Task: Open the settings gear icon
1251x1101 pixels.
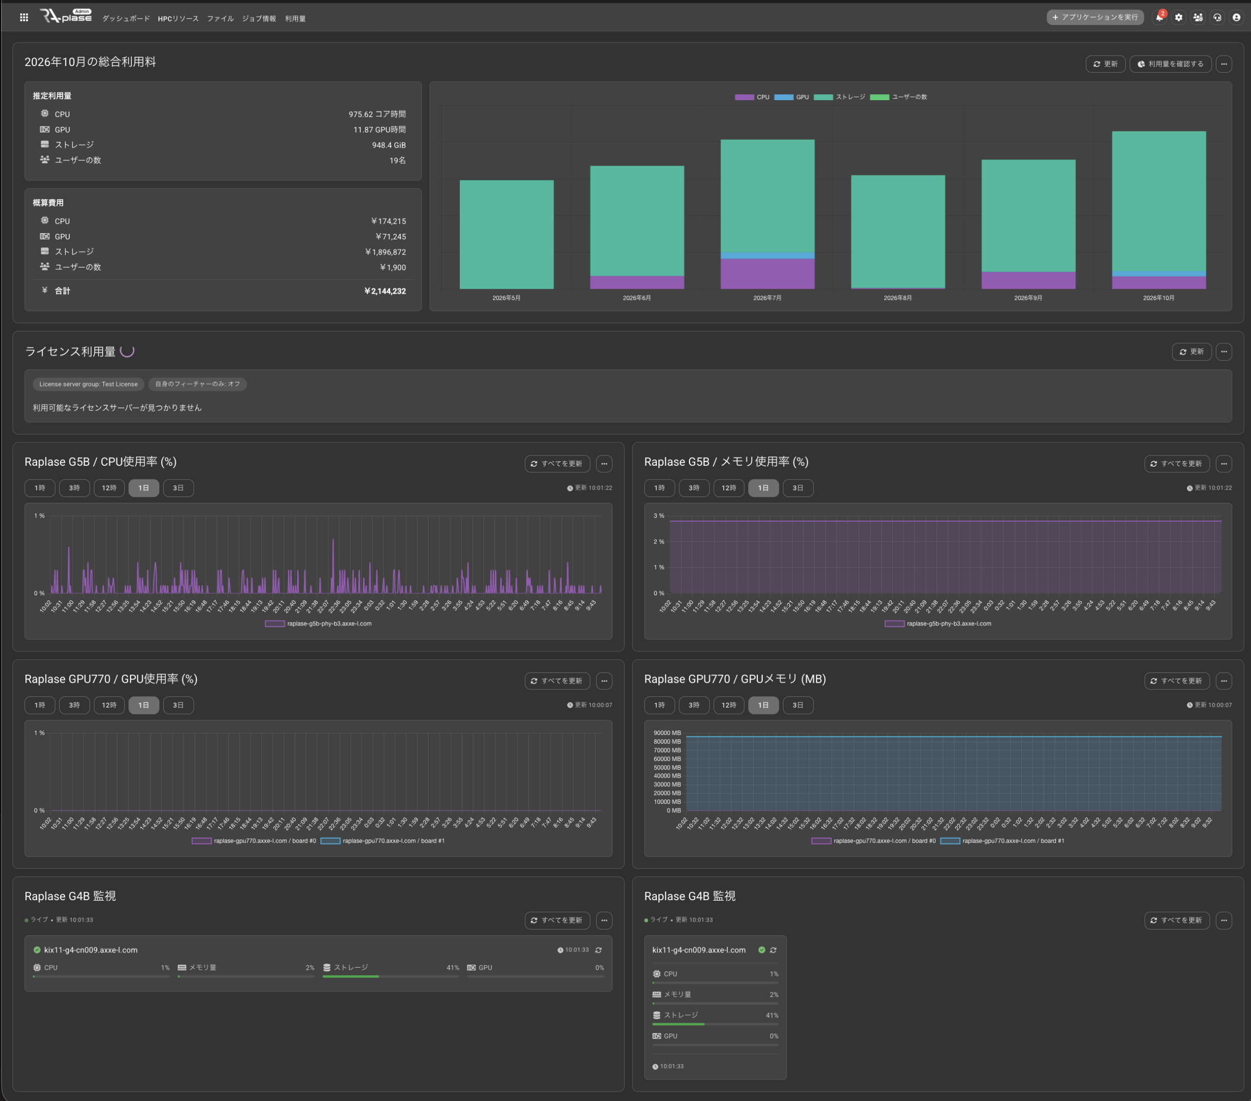Action: click(x=1179, y=17)
